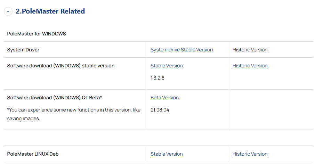Collapse the PoleMaster Related section
This screenshot has height=165, width=331.
pos(8,11)
